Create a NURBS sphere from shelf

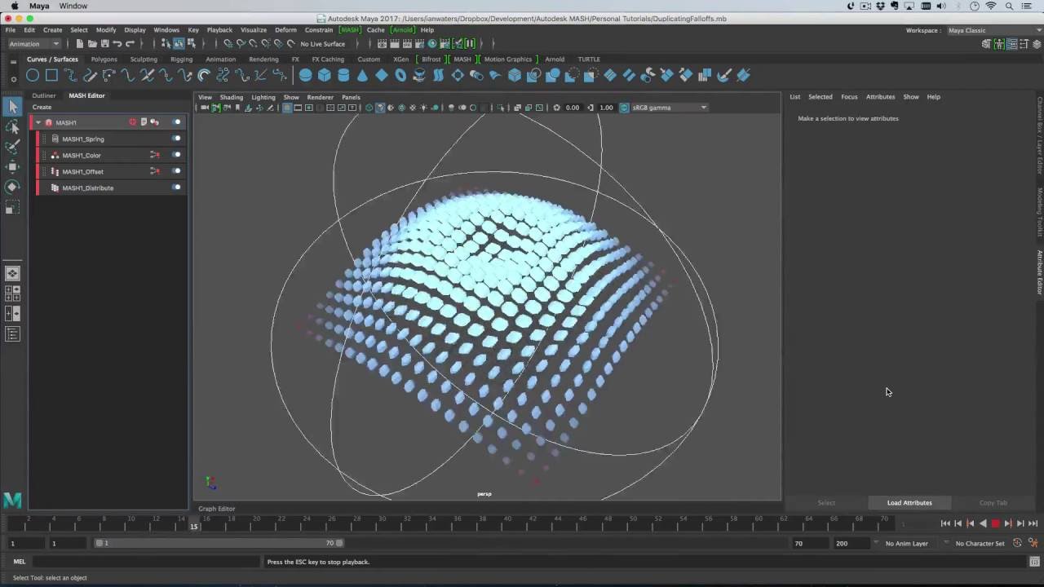point(305,75)
